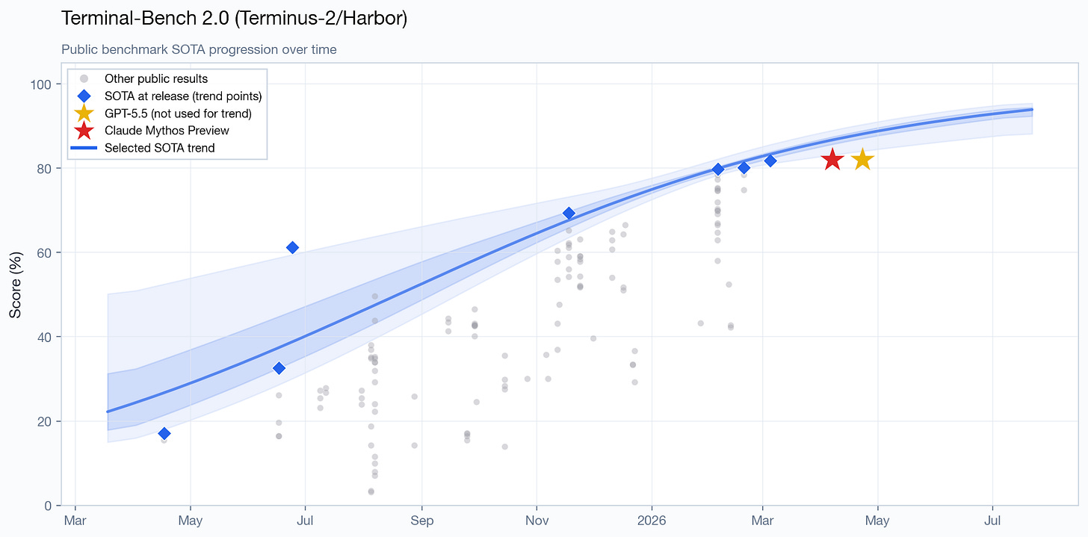
Task: Click the 'Claude Mythos Preview' legend label
Action: click(167, 131)
